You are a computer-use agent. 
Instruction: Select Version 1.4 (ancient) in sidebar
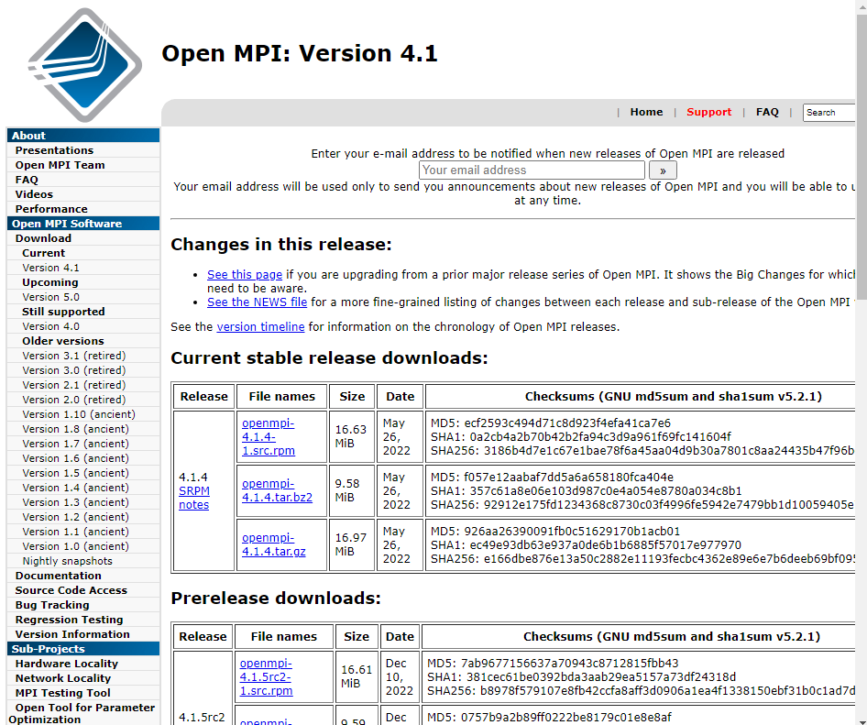tap(75, 488)
